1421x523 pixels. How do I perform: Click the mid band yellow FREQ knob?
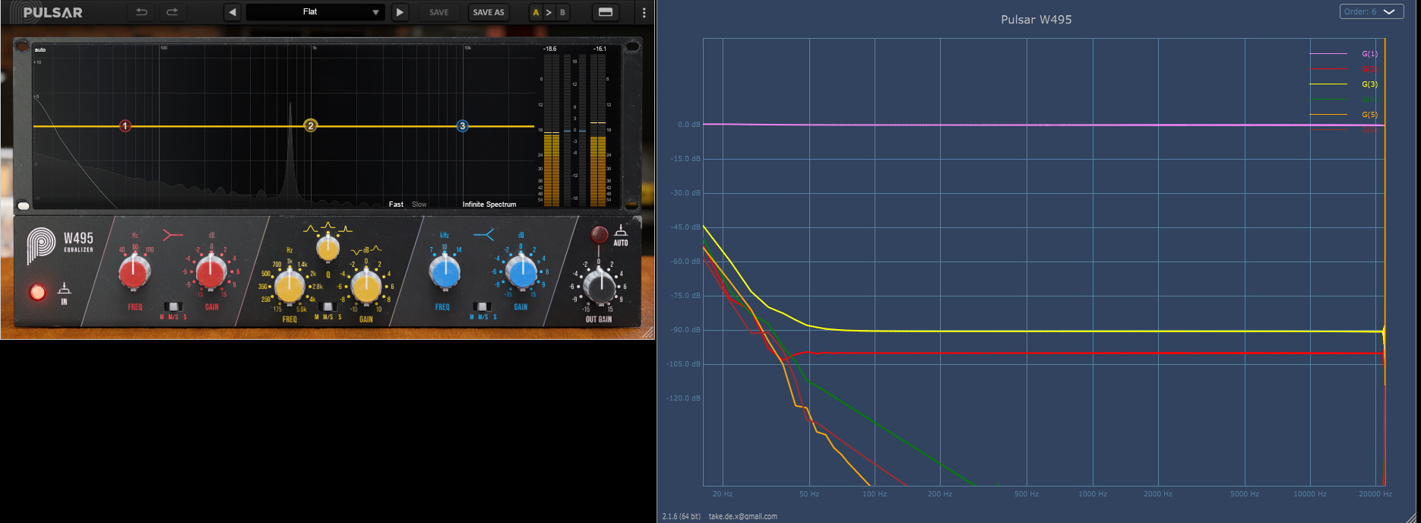click(290, 287)
